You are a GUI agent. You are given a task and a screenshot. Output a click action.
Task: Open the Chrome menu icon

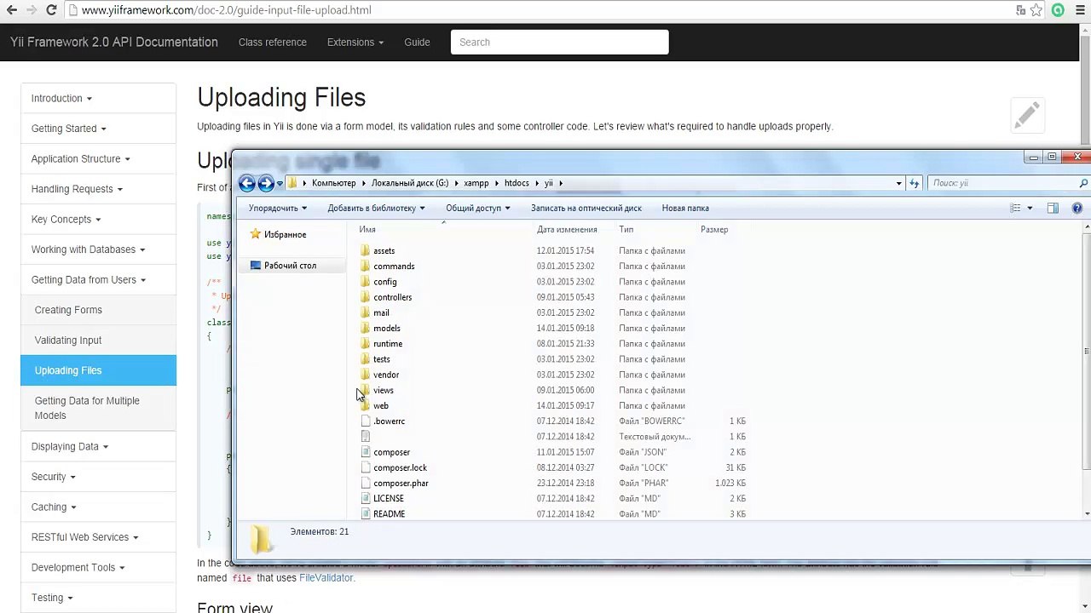tap(1079, 10)
